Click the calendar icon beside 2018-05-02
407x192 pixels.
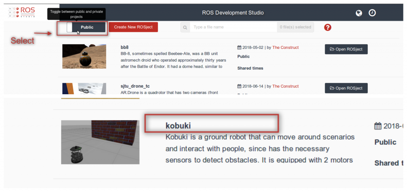coord(239,47)
